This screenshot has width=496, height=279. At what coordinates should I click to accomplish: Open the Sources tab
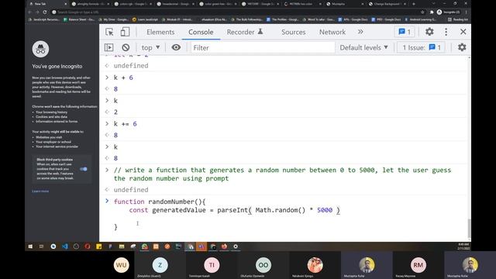pos(294,32)
